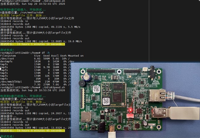Click the 35M size value
200x138 pixels.
[x=38, y=79]
